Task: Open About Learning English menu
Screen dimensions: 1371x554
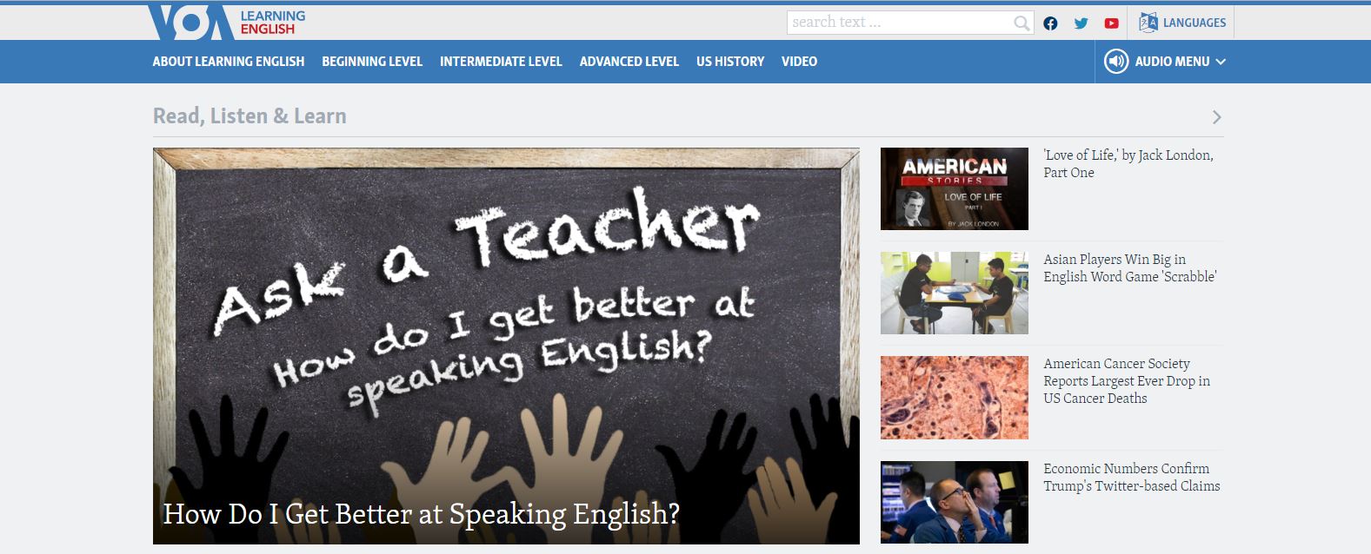Action: [x=229, y=62]
